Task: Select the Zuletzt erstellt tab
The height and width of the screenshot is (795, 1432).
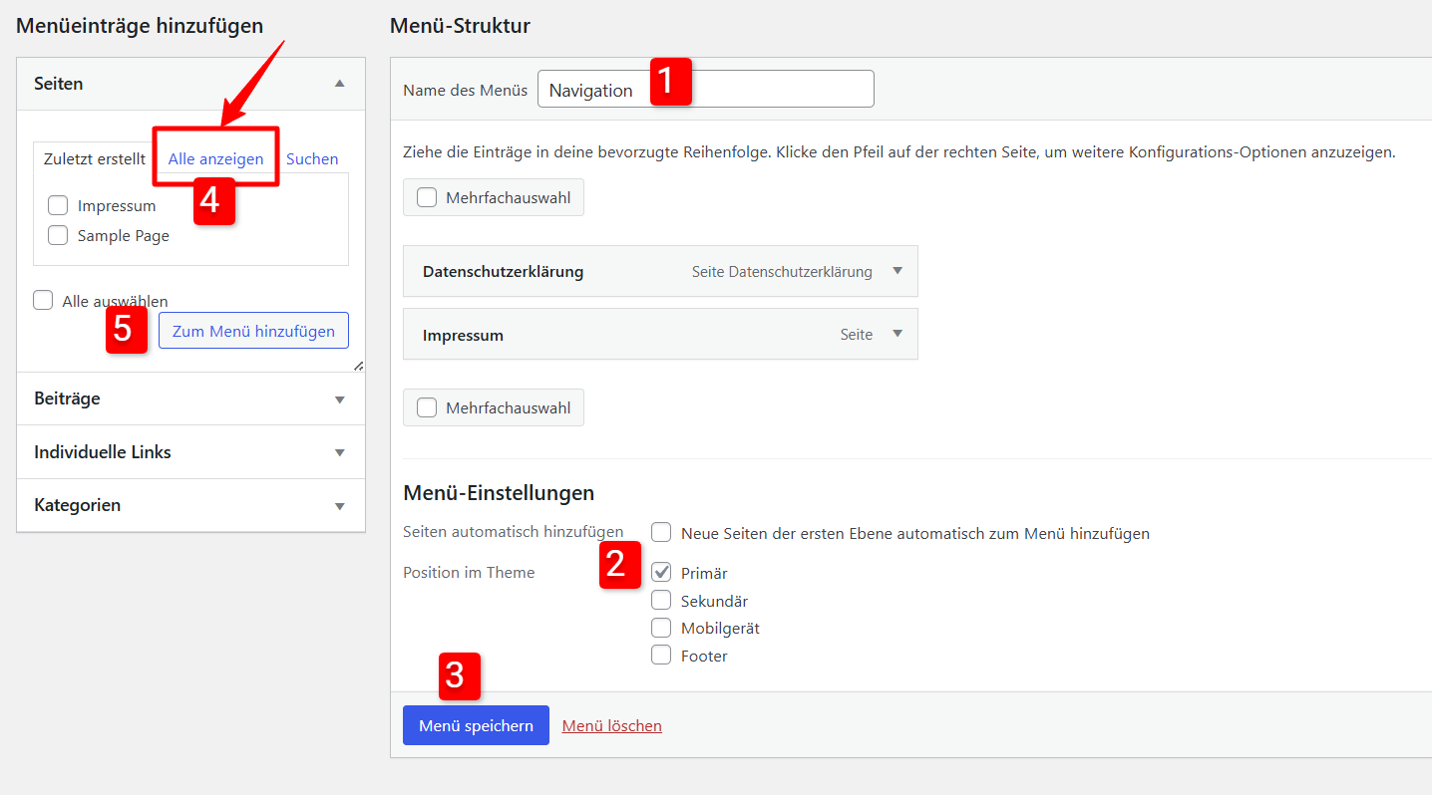Action: 95,158
